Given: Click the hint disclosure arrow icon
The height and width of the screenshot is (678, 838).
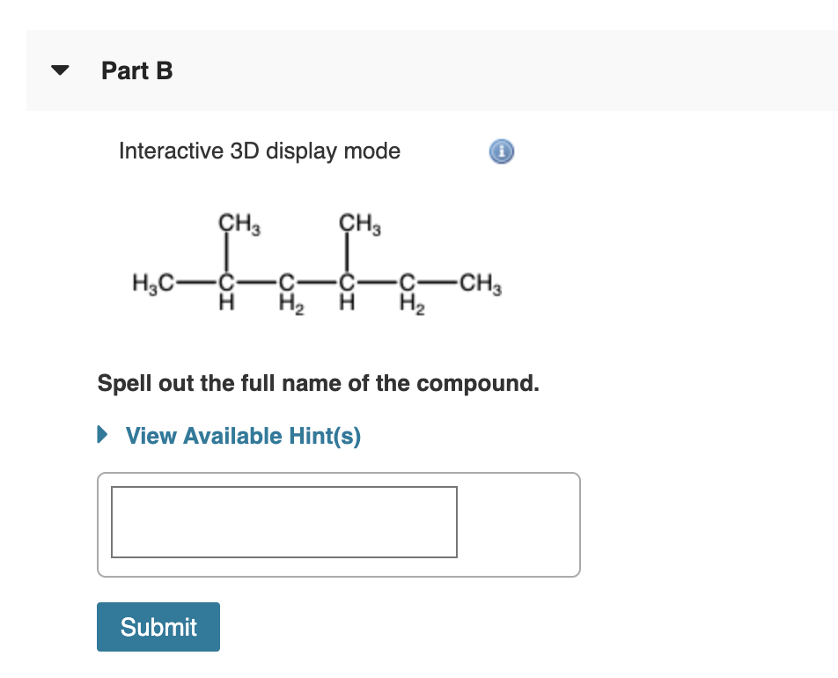Looking at the screenshot, I should (104, 435).
